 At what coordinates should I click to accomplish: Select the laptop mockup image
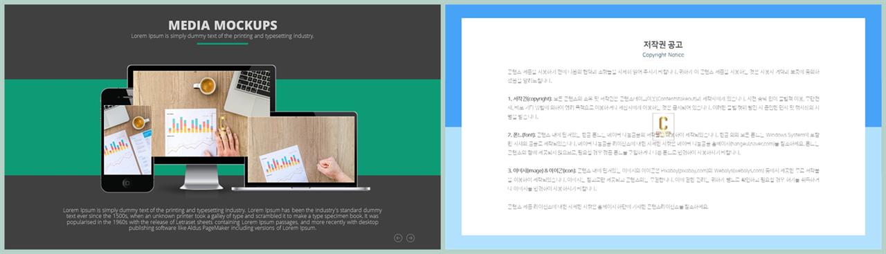pos(300,150)
